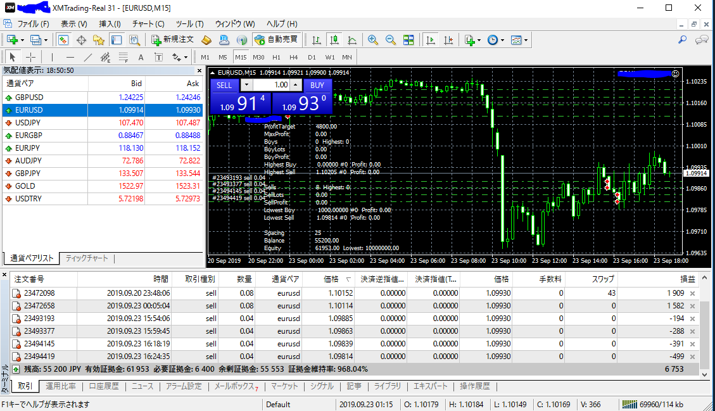Select horizontal line drawing tool
The height and width of the screenshot is (411, 715).
[x=70, y=57]
